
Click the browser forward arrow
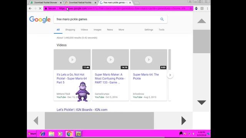pos(35,8)
